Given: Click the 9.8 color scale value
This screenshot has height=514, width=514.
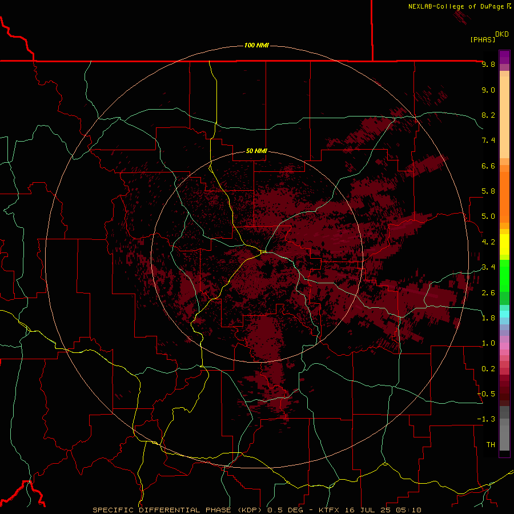Looking at the screenshot, I should (x=488, y=64).
